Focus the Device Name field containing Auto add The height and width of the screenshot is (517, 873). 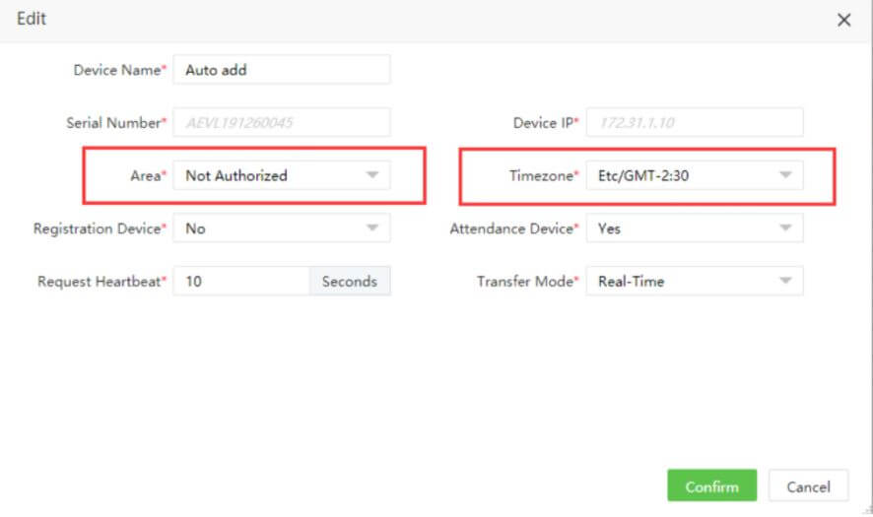point(282,70)
